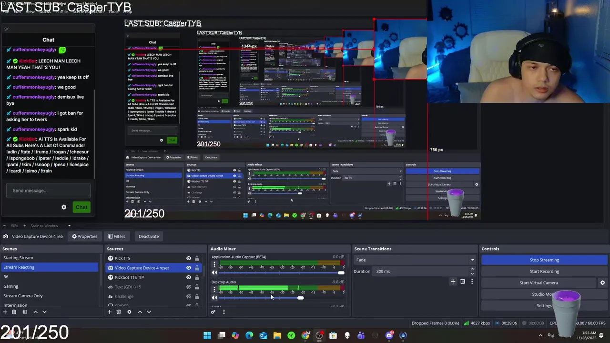
Task: Remove selected source with trash icon
Action: pyautogui.click(x=119, y=312)
